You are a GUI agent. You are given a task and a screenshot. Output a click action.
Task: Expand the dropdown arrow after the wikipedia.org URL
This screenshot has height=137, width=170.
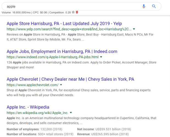click(x=71, y=113)
